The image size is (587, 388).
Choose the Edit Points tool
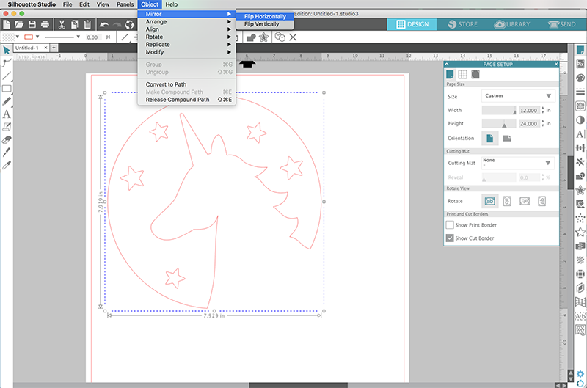point(7,63)
